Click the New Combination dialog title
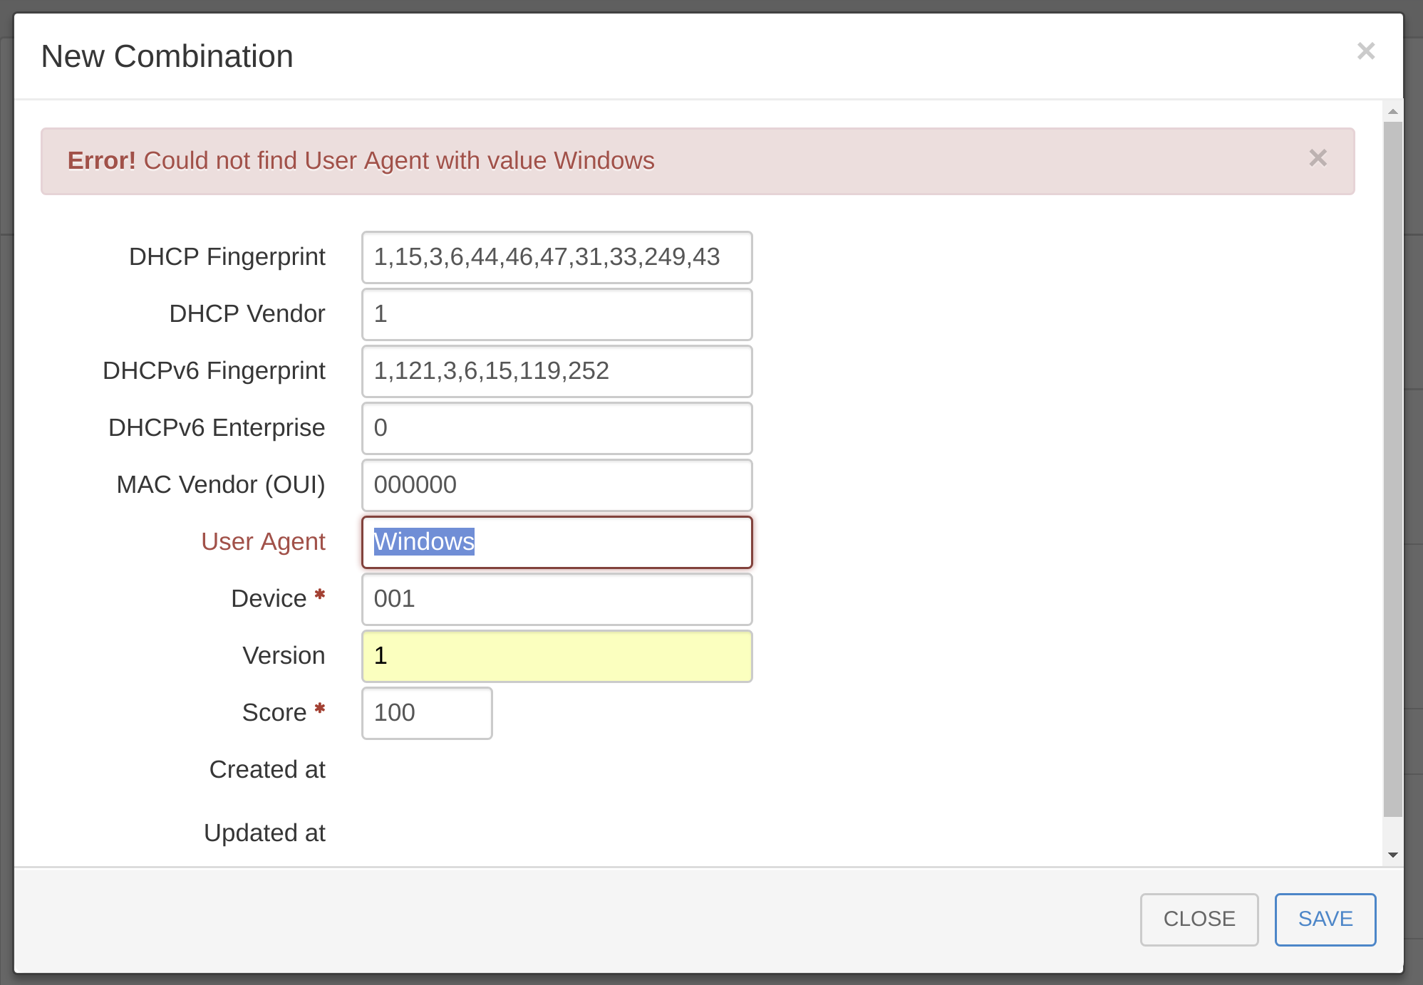1423x985 pixels. [167, 56]
